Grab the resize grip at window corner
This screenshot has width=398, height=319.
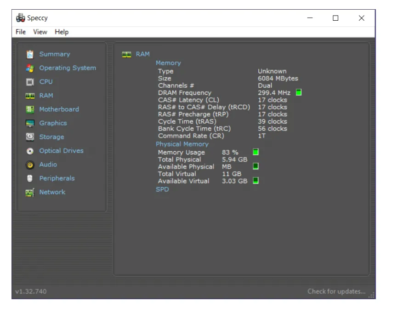coord(372,296)
